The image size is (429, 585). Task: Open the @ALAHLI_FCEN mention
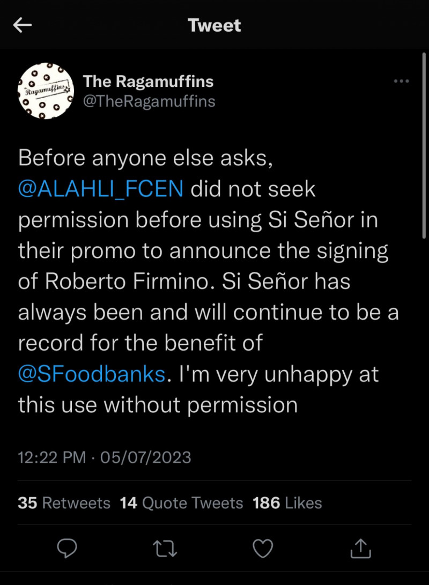click(x=101, y=188)
